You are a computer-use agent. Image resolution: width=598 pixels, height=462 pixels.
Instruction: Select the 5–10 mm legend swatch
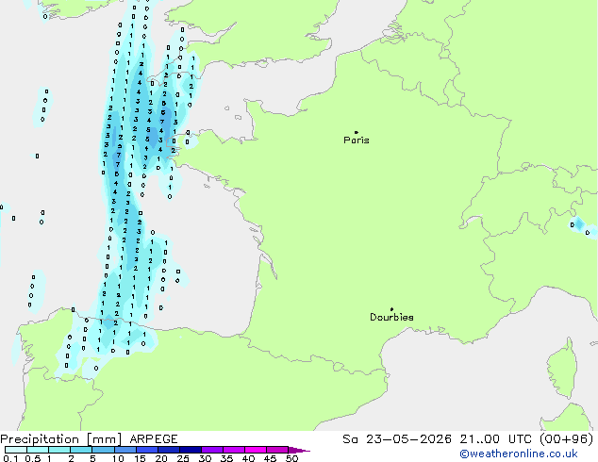[103, 450]
